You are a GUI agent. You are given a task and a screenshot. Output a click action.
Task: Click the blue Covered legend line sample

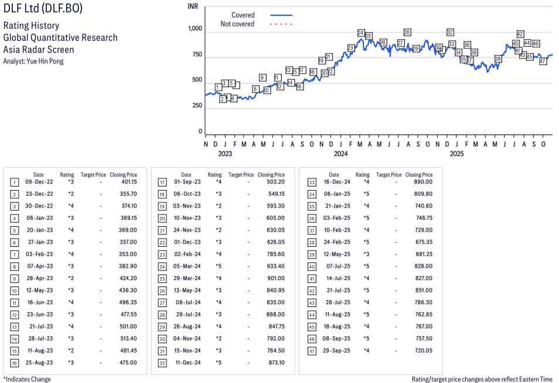281,15
